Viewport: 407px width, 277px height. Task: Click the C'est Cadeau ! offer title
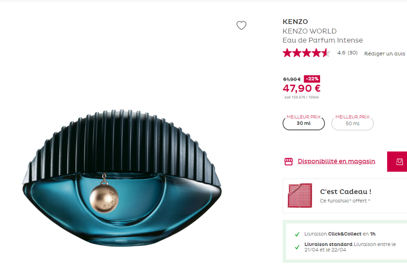pyautogui.click(x=345, y=191)
